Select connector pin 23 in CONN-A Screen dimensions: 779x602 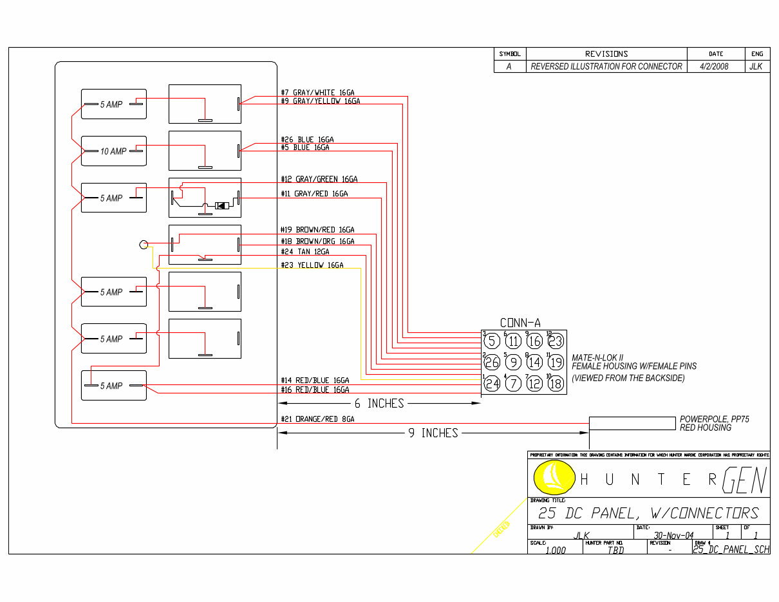click(556, 341)
